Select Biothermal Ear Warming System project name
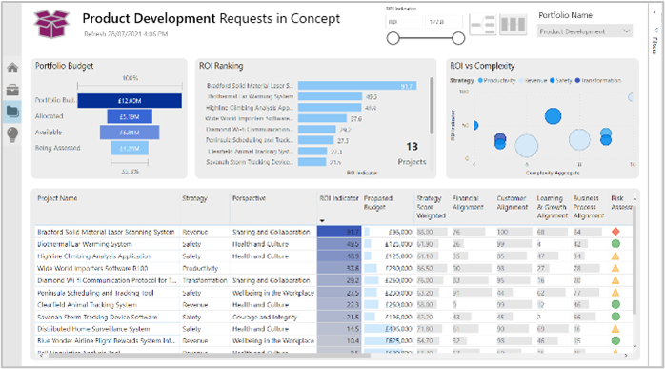This screenshot has width=665, height=369. click(x=85, y=244)
